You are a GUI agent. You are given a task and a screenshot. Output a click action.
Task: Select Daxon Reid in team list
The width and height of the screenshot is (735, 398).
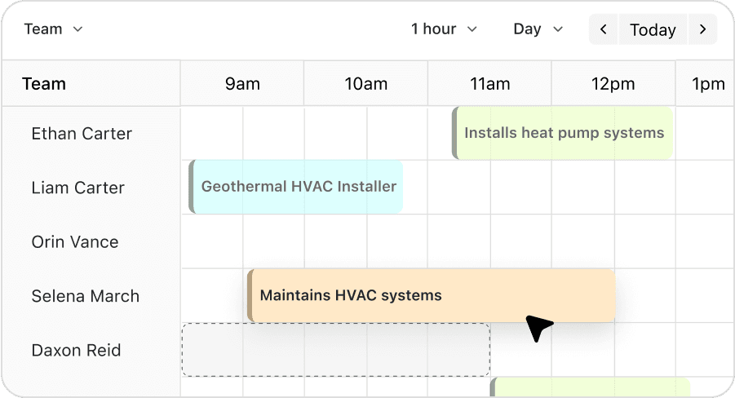tap(76, 351)
